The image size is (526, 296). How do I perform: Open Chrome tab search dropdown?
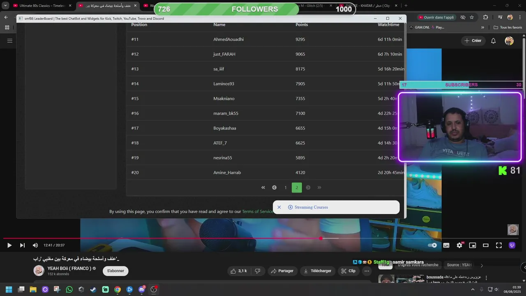[5, 6]
